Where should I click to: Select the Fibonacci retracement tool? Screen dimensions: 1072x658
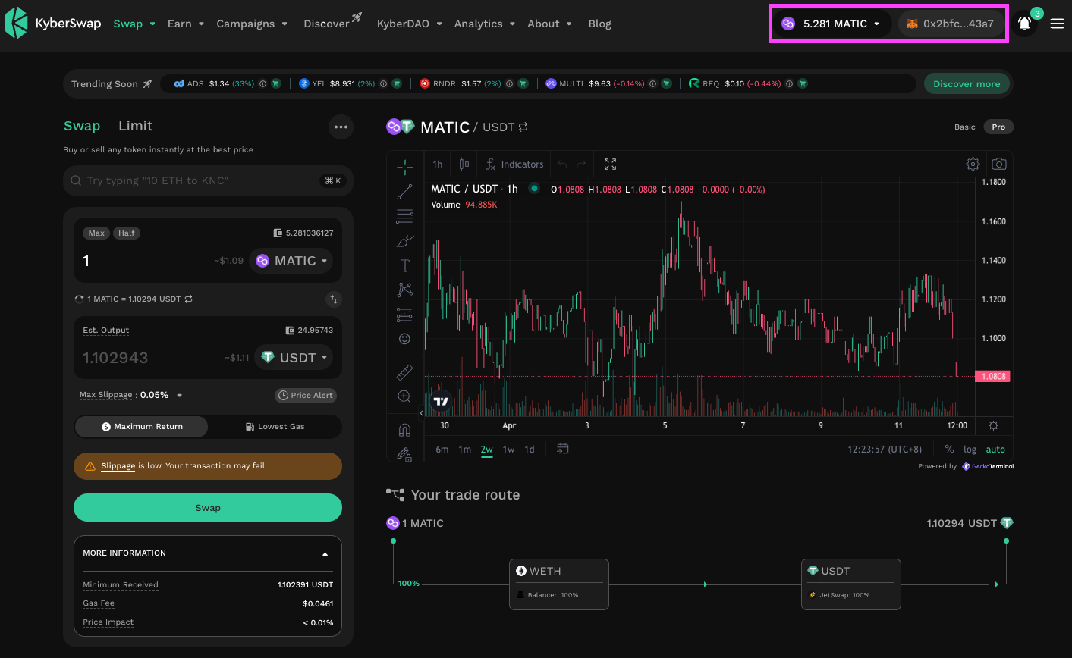point(405,216)
